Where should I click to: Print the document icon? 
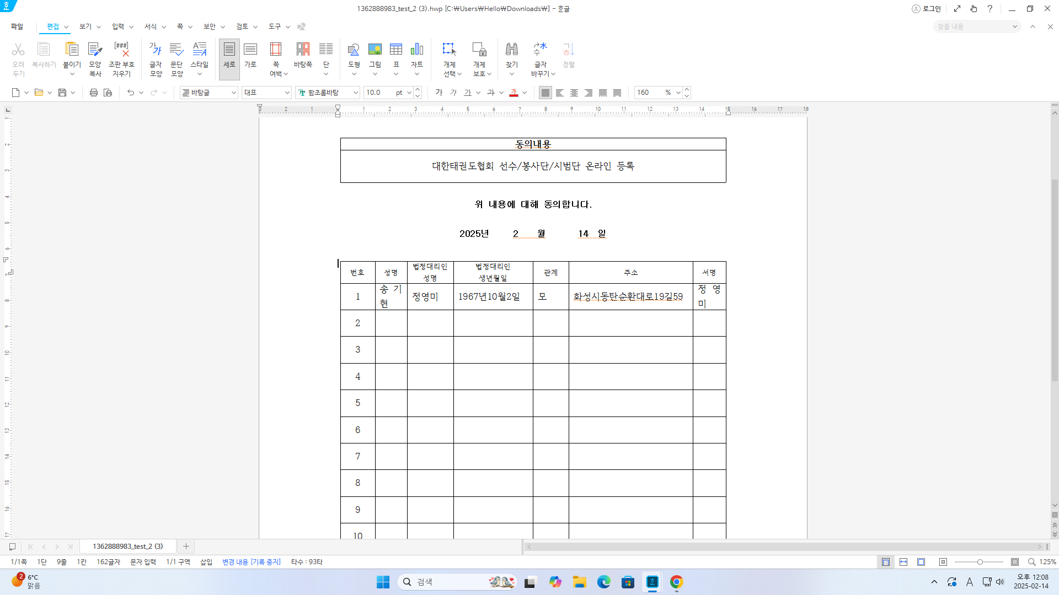(94, 93)
